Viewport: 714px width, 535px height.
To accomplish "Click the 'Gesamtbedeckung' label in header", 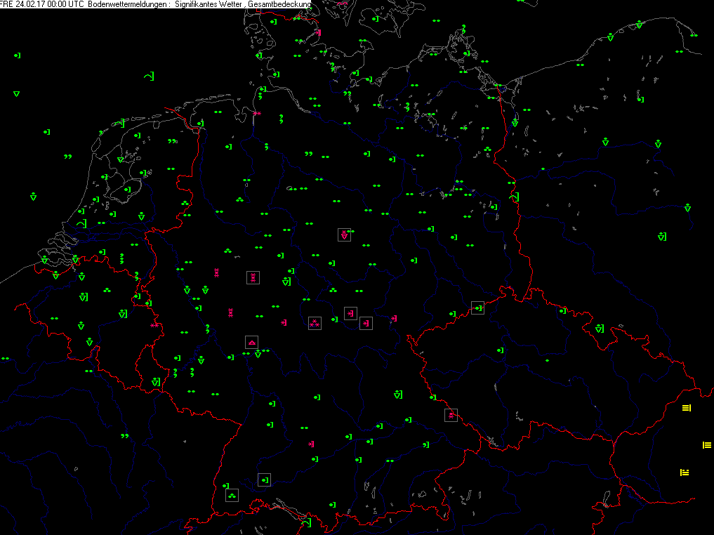I will pyautogui.click(x=279, y=5).
